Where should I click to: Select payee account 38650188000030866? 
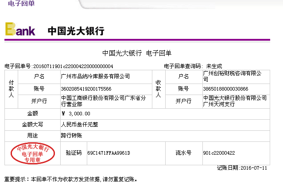tap(225, 89)
